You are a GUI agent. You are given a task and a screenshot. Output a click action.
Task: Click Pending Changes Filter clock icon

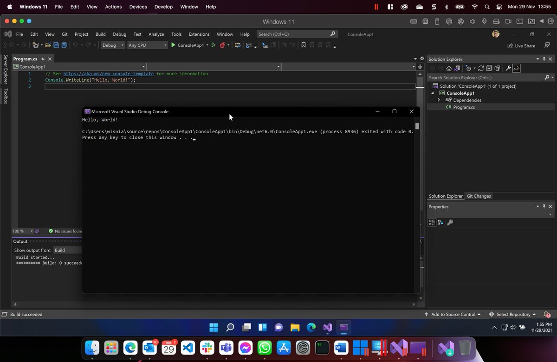coord(468,68)
